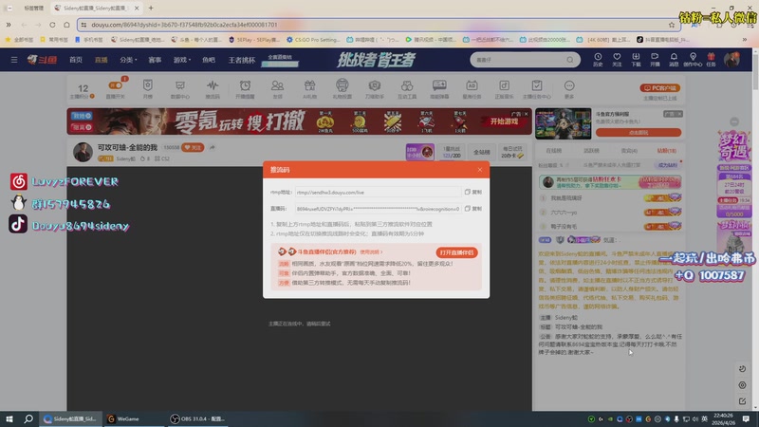Toggle the 直播开关 switch
This screenshot has height=427, width=759.
point(115,85)
